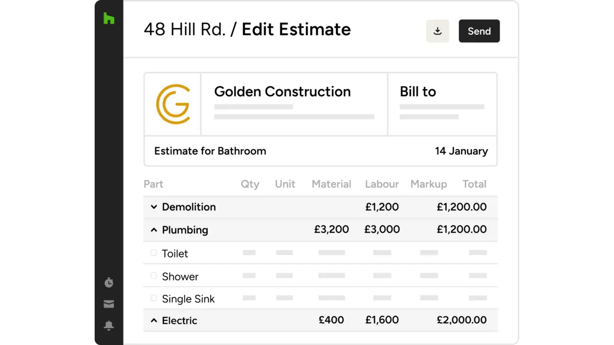The image size is (614, 345).
Task: Click the Estimate for Bathroom title
Action: (210, 151)
